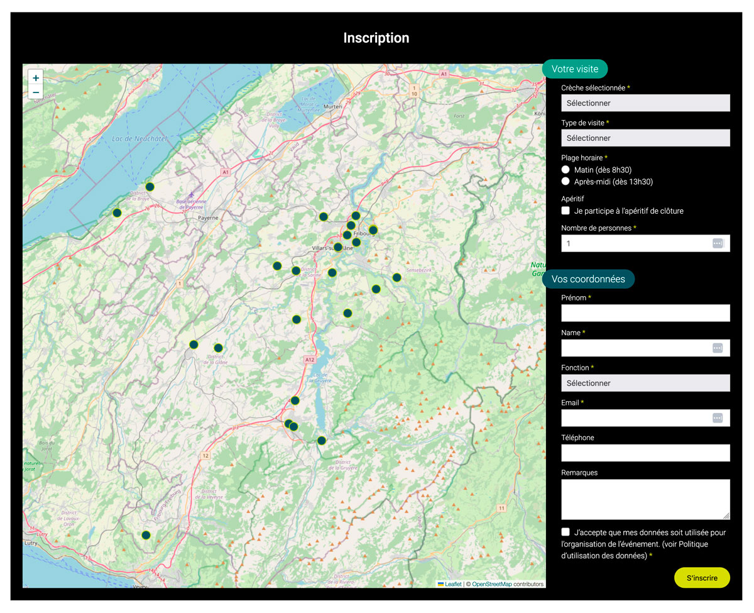Open the Crèche sélectionnée dropdown
This screenshot has width=754, height=613.
click(x=645, y=103)
